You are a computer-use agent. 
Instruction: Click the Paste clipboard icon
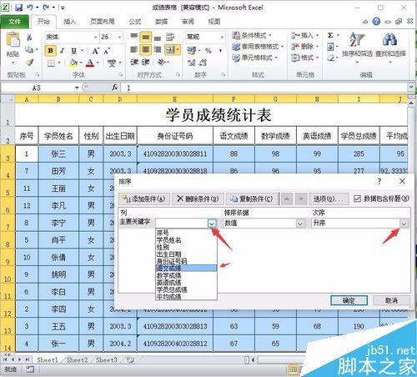[x=13, y=44]
